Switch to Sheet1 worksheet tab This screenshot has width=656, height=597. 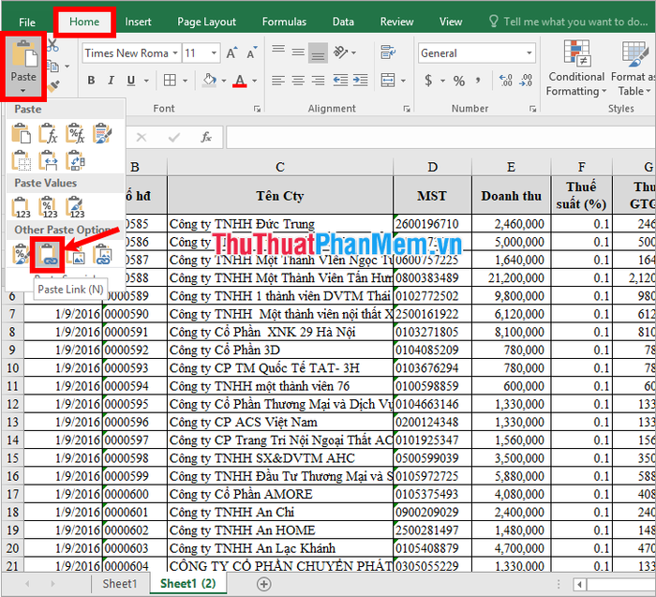click(x=120, y=584)
